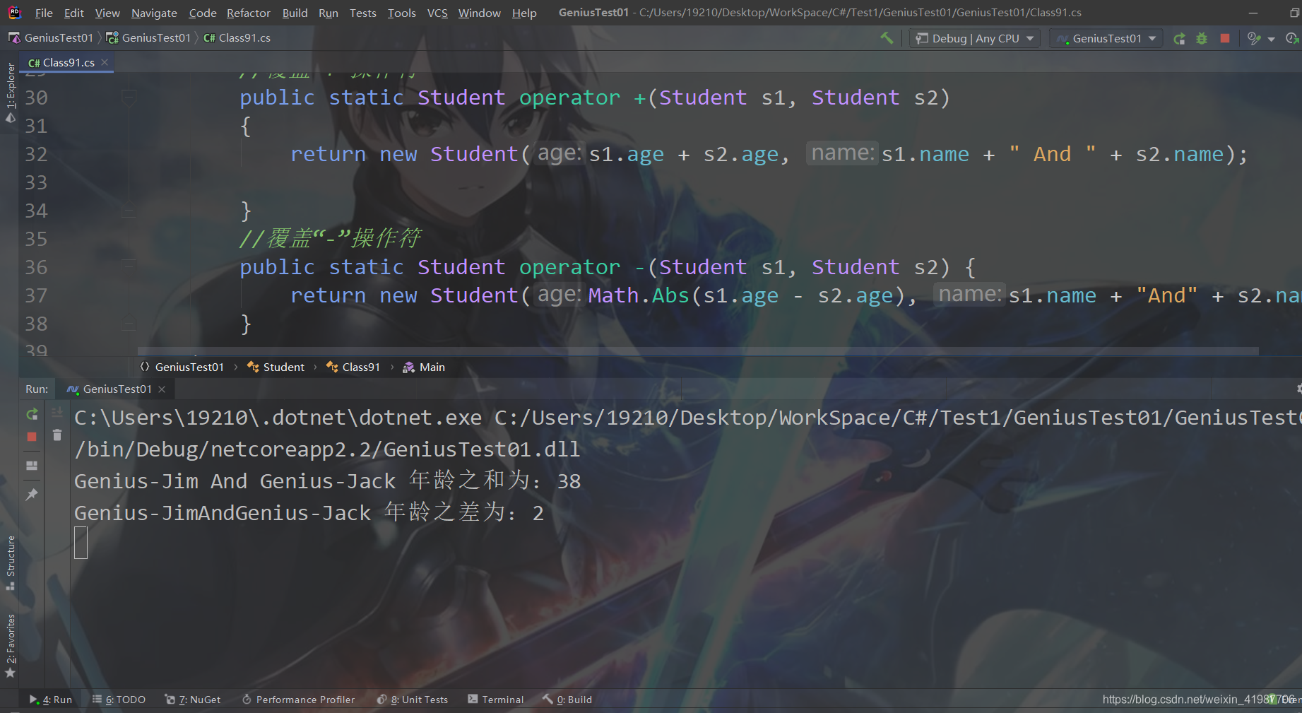
Task: Collapse the operator + method at line 30
Action: click(x=129, y=97)
